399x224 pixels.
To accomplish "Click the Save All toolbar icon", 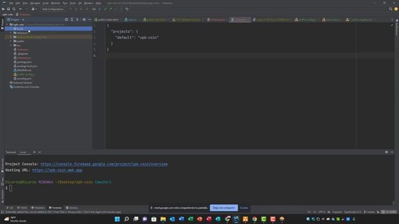I will click(x=8, y=9).
